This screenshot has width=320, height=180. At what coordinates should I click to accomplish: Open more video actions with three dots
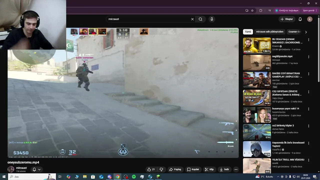pyautogui.click(x=236, y=169)
